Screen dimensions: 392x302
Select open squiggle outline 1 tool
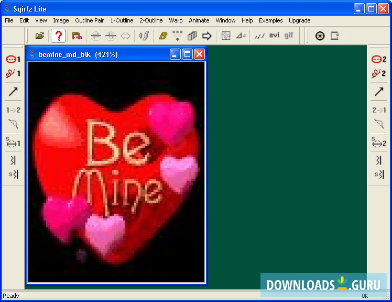coord(13,74)
